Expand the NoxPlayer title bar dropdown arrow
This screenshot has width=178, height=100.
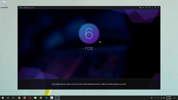(x=143, y=8)
